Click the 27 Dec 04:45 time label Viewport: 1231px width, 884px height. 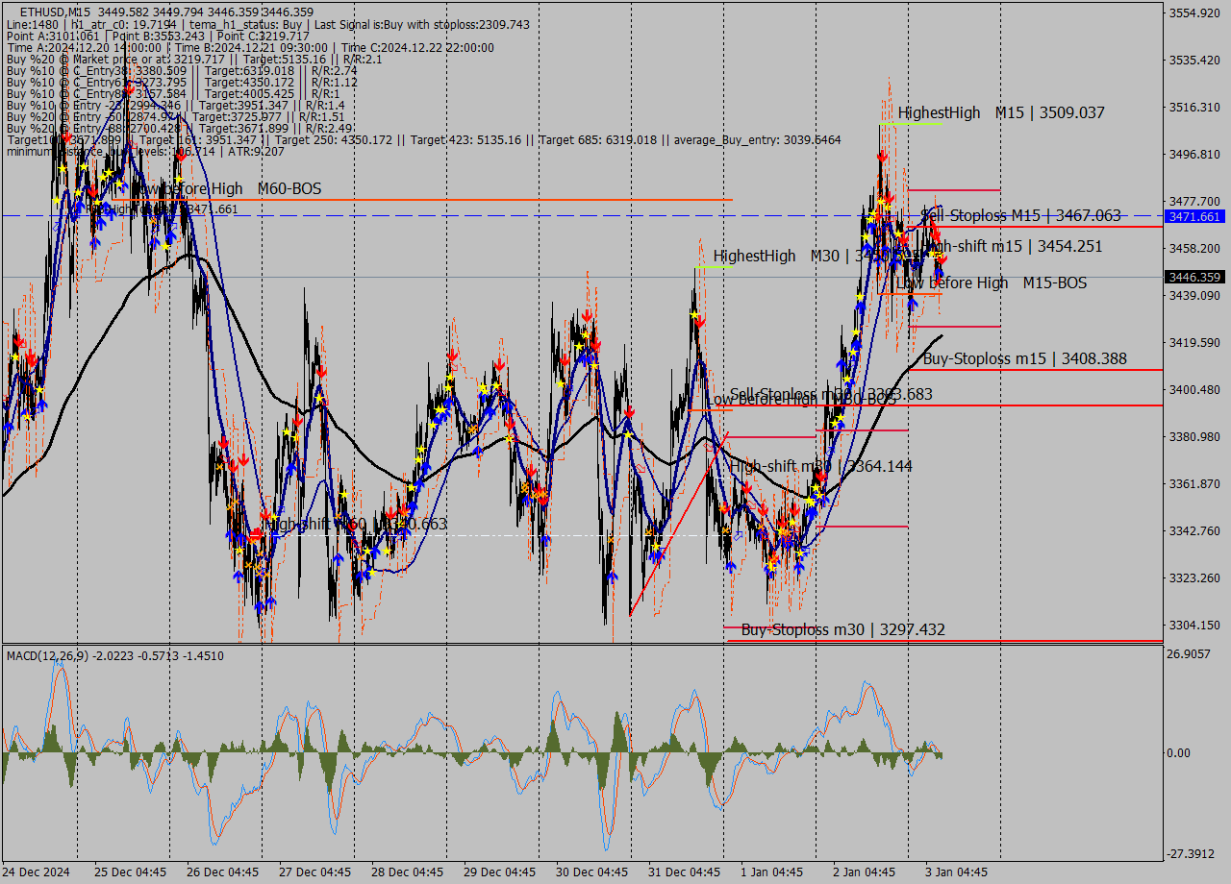314,872
